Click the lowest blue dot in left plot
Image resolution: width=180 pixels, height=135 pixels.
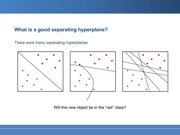tap(41, 89)
